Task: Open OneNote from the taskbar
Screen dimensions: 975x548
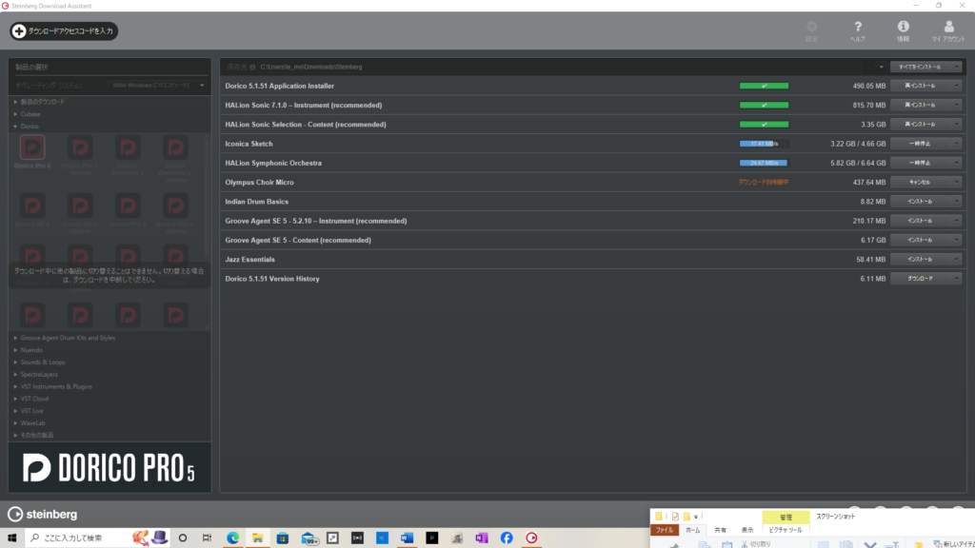Action: (x=481, y=538)
